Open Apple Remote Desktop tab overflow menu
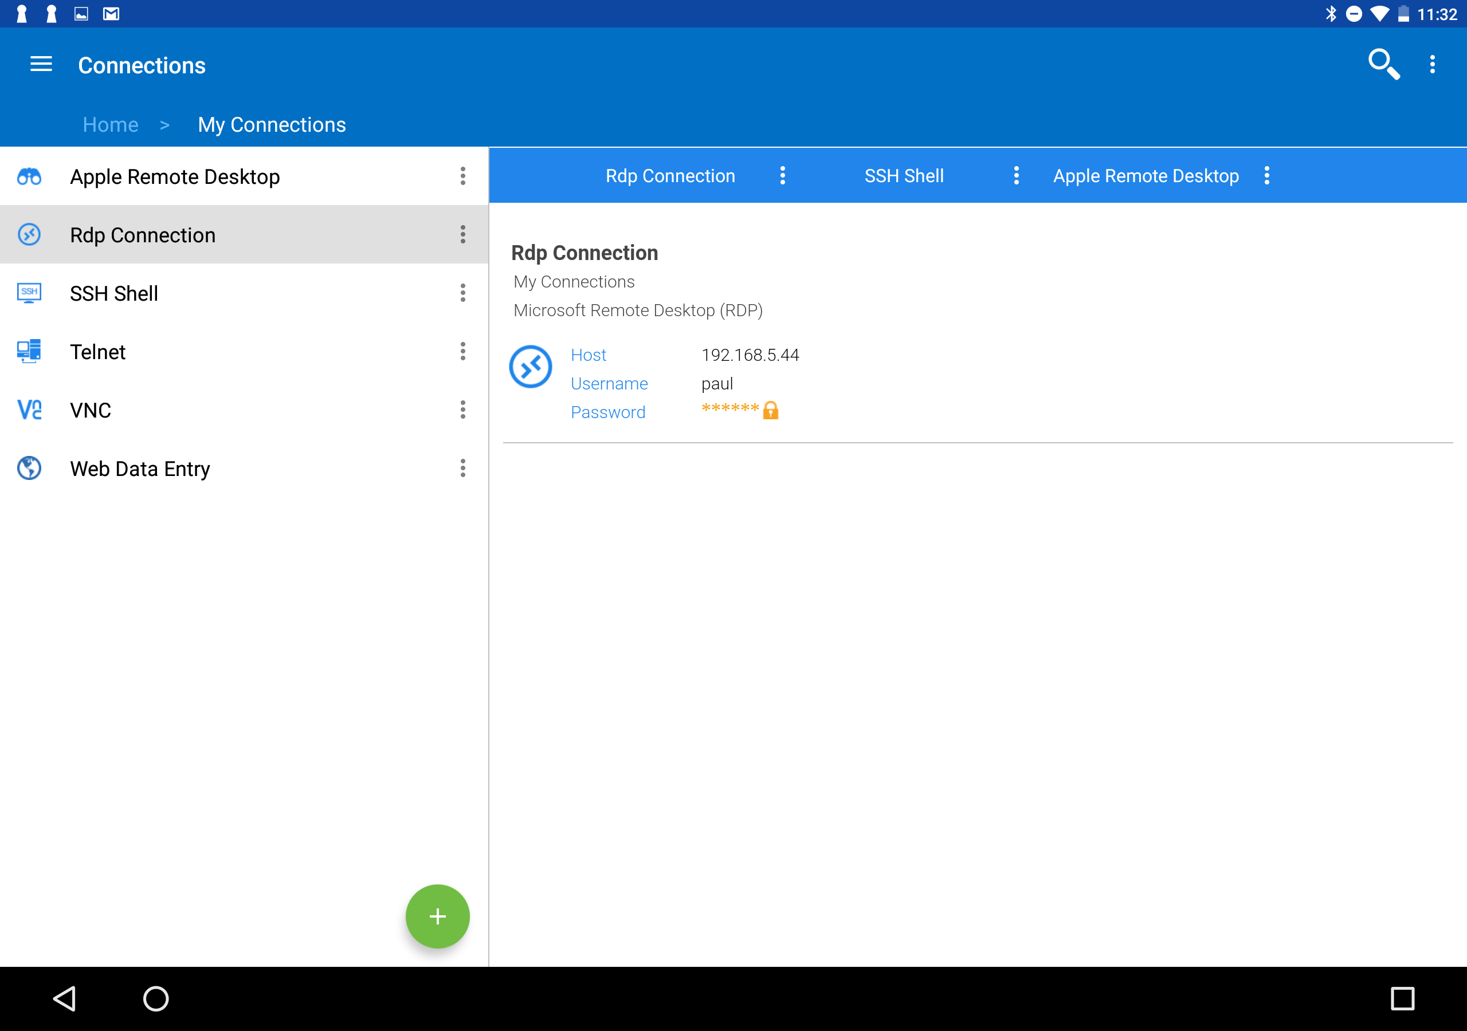The height and width of the screenshot is (1031, 1467). point(1267,176)
